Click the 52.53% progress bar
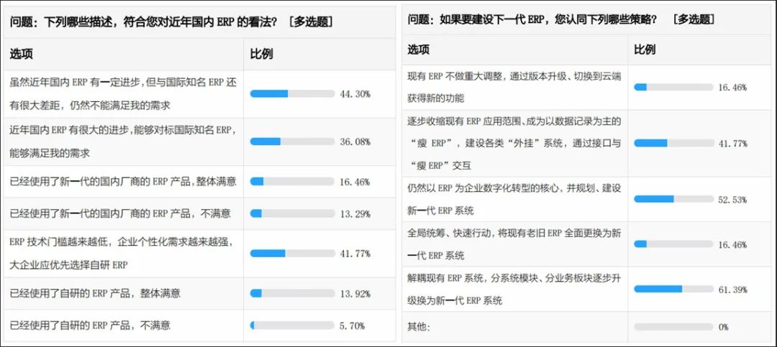 (673, 199)
